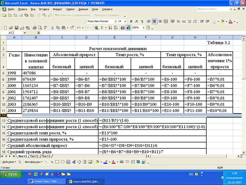246x185 pixels.
Task: Click the currency format icon
Action: [x=172, y=21]
